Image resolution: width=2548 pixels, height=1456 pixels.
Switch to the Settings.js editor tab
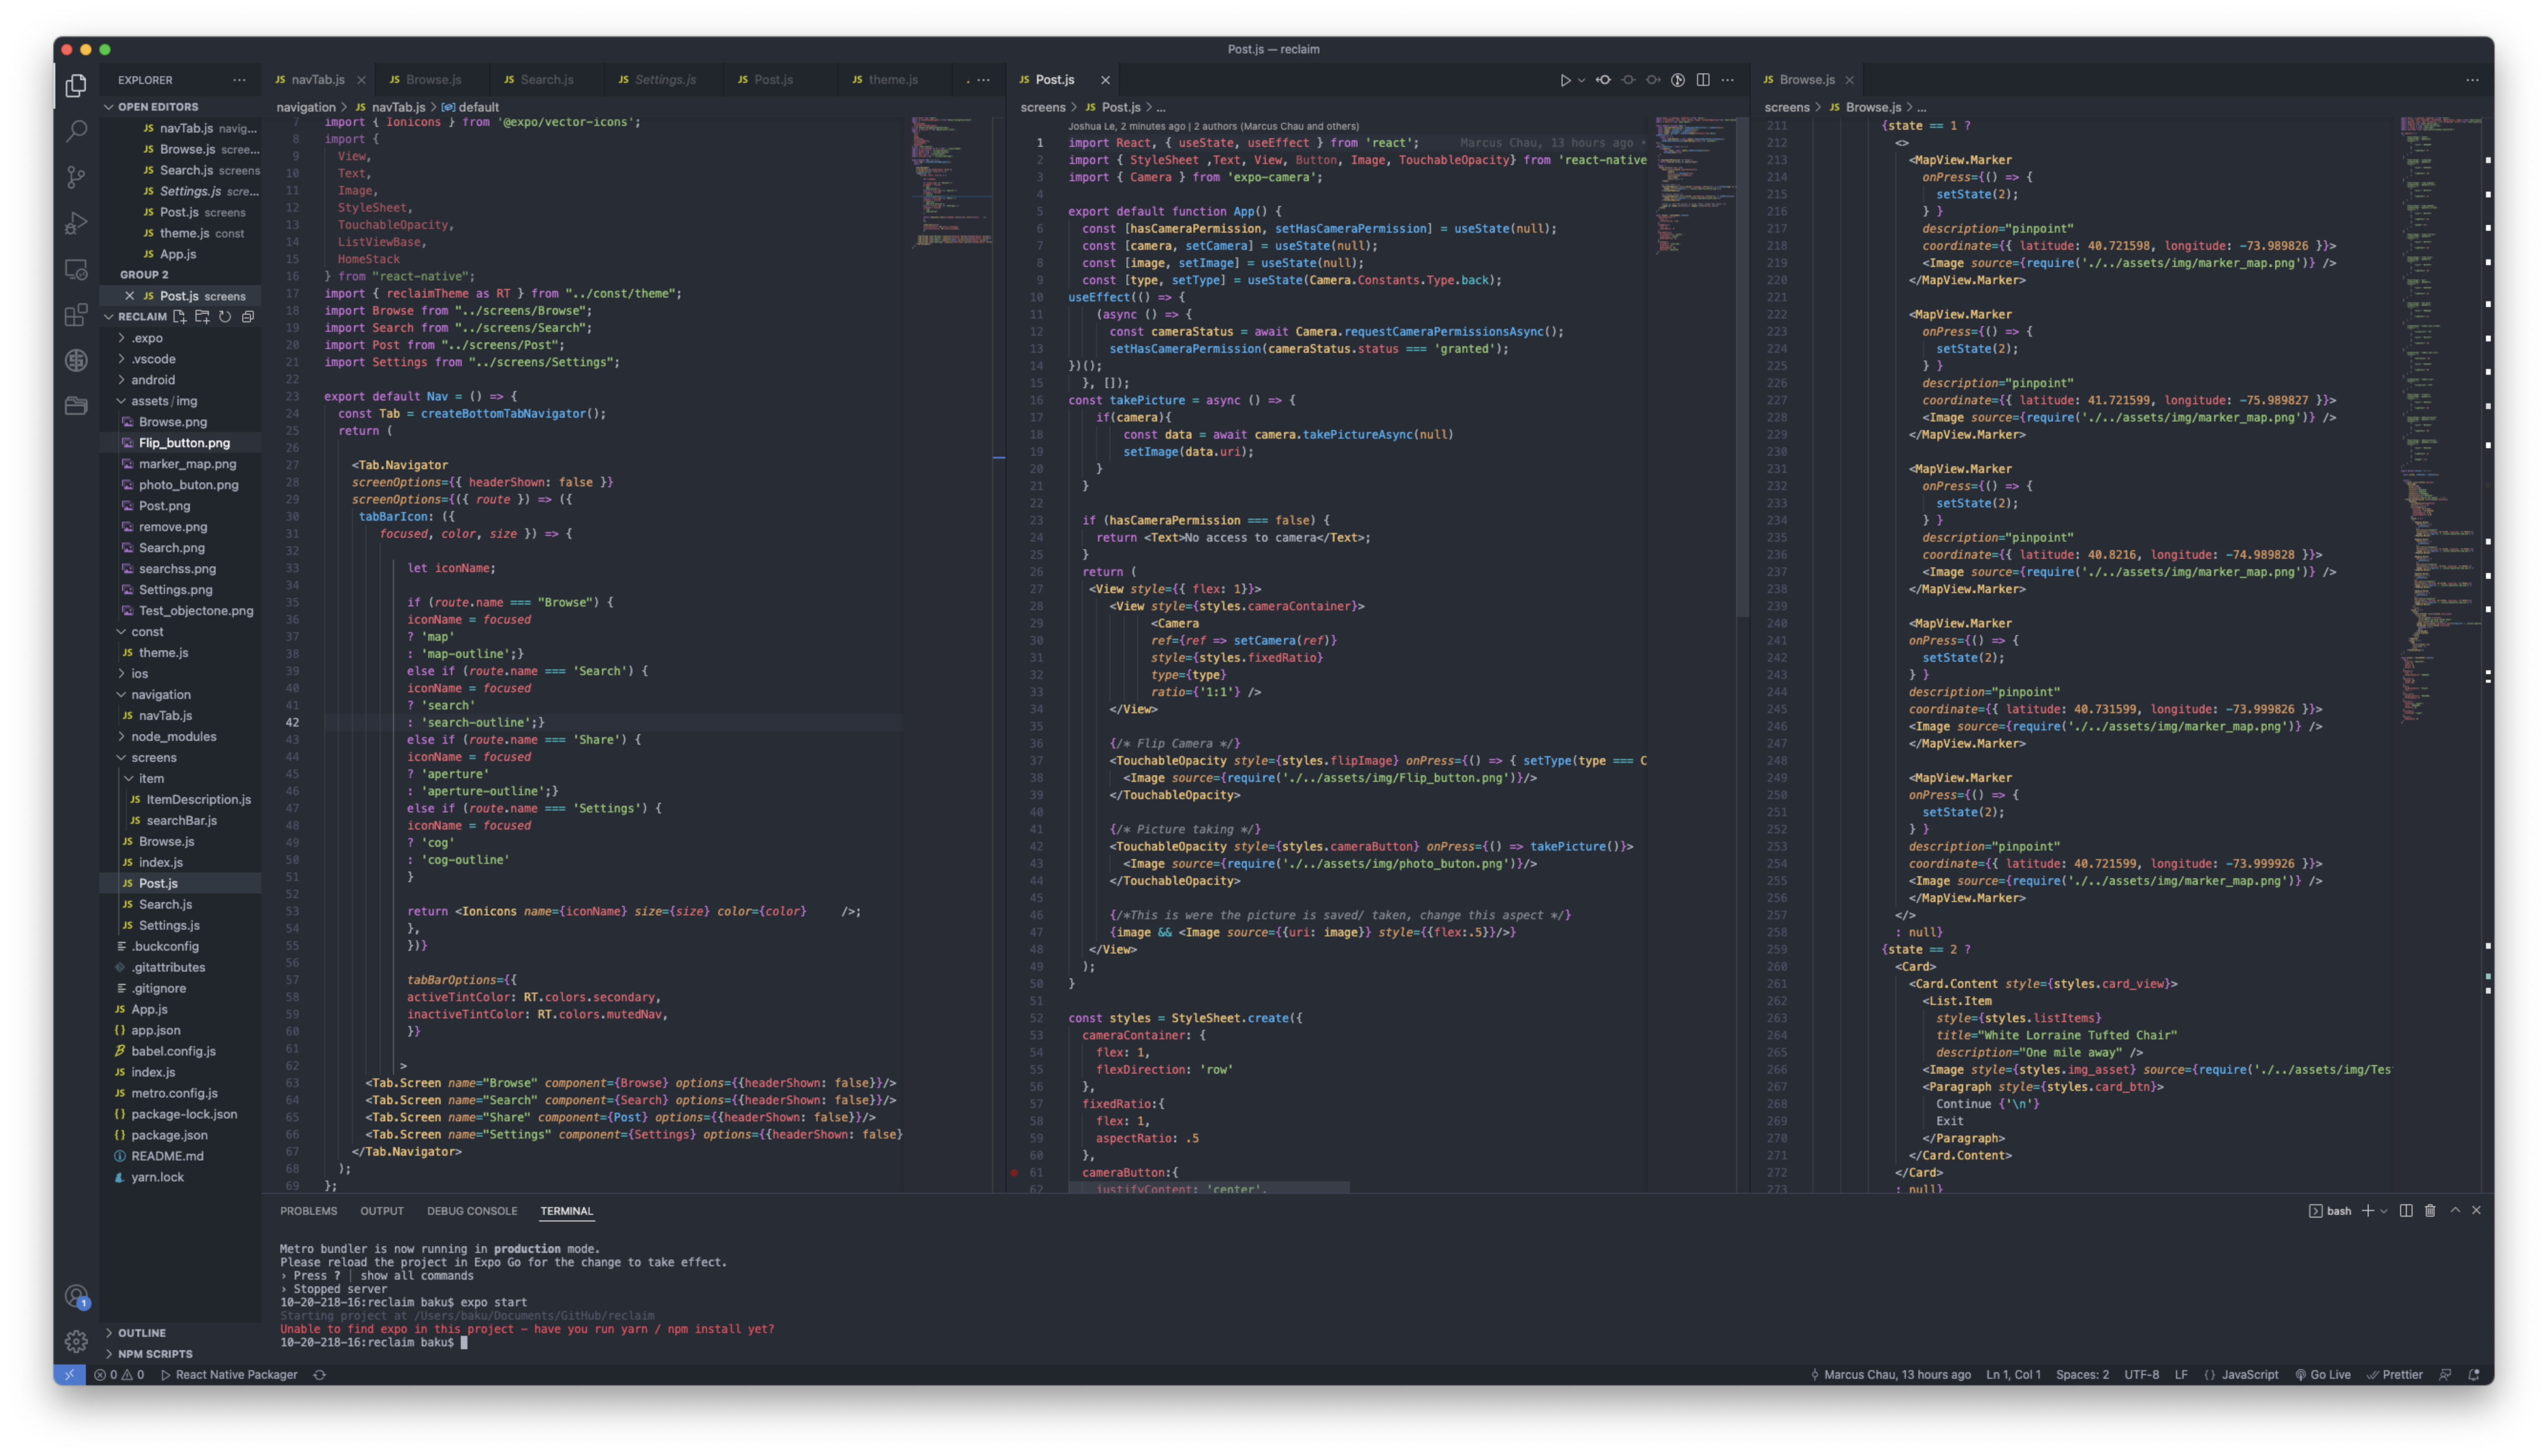pos(664,80)
